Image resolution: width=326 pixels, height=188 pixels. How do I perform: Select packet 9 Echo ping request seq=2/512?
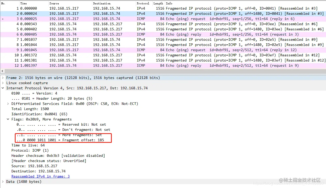163,50
